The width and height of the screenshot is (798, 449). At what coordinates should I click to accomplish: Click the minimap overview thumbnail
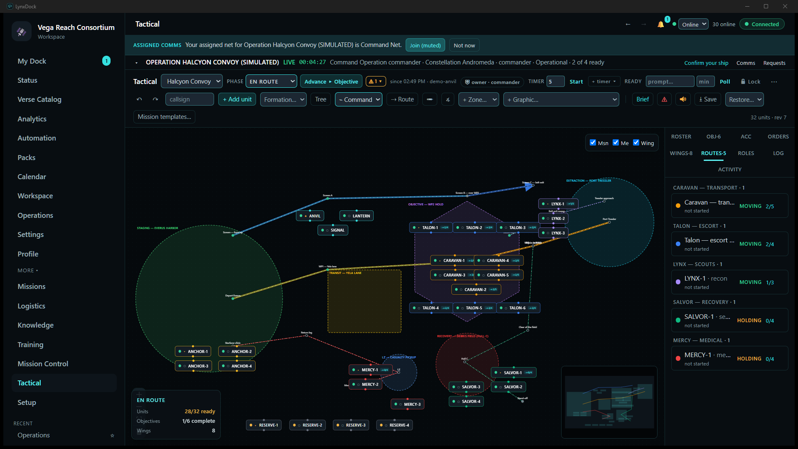tap(609, 402)
